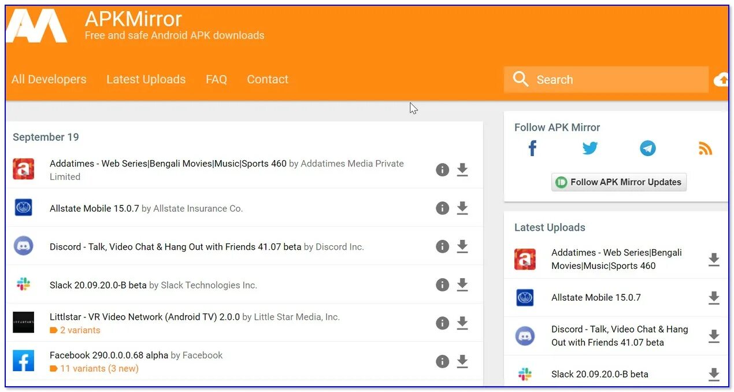734x392 pixels.
Task: Go to Latest Uploads menu item
Action: (146, 79)
